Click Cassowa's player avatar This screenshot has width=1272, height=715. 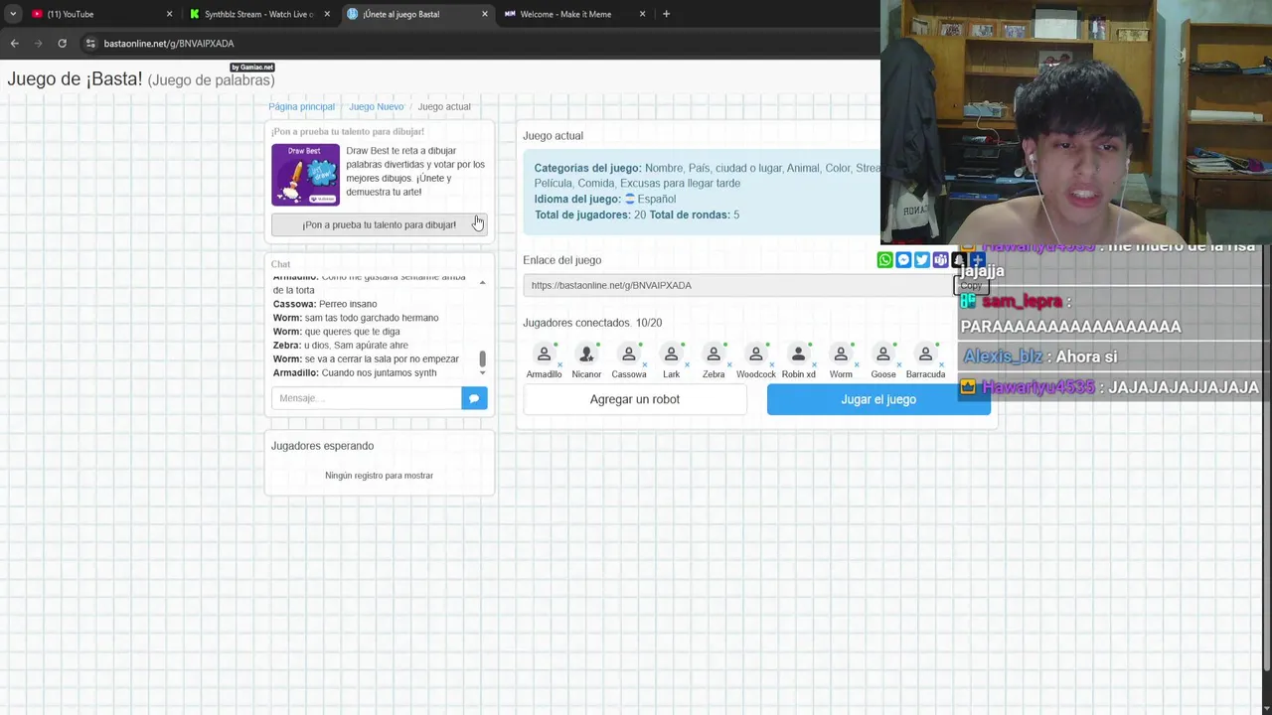pos(629,354)
